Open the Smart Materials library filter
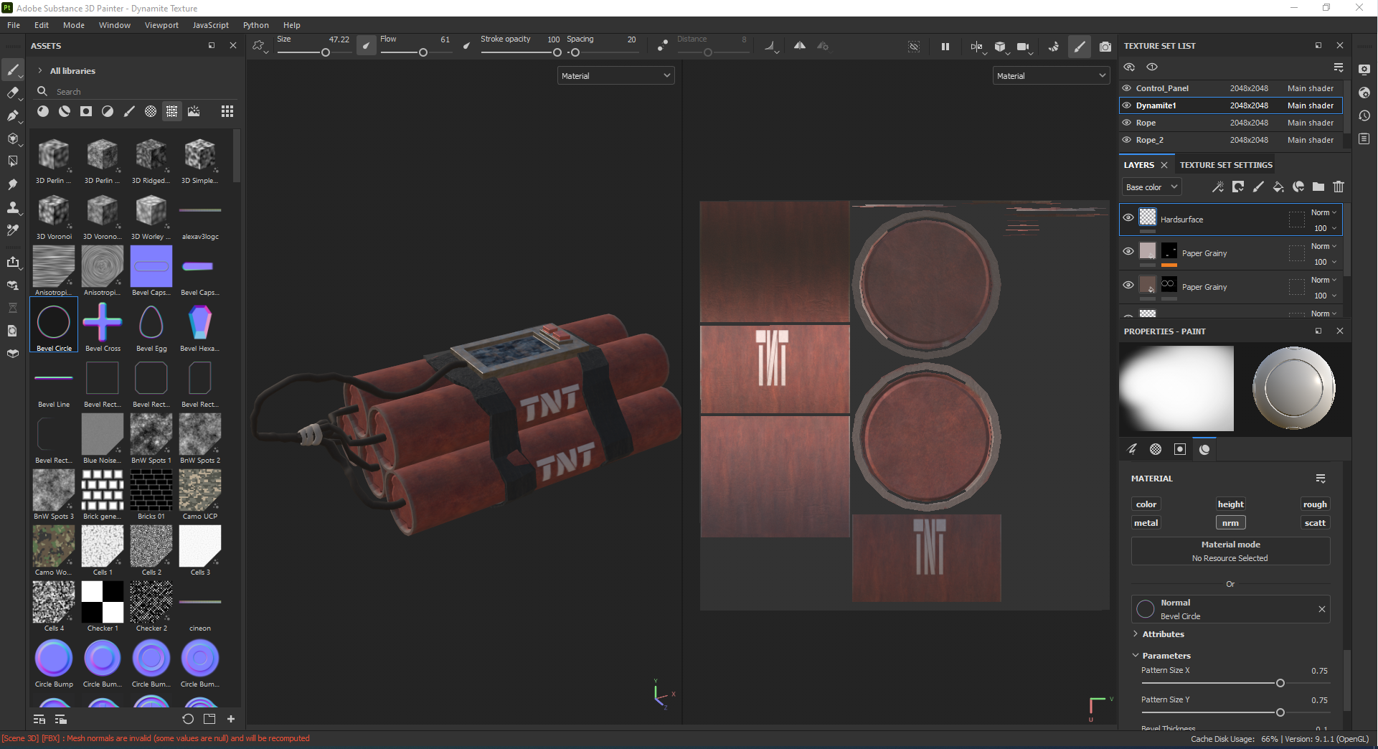 65,111
